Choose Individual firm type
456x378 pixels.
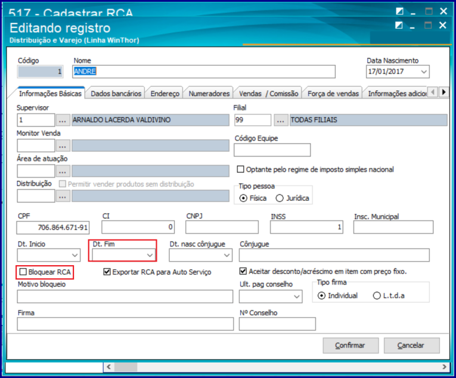(x=321, y=296)
